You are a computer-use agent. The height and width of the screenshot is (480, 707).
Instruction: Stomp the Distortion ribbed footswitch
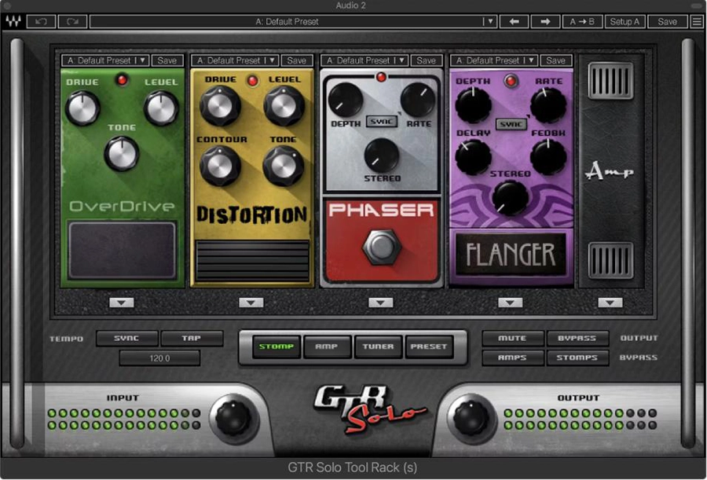(252, 261)
